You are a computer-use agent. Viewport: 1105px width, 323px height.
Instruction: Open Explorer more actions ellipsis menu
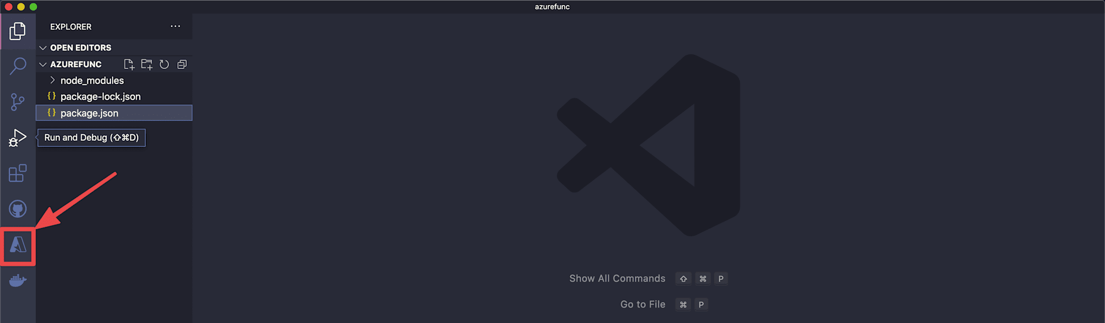click(175, 27)
